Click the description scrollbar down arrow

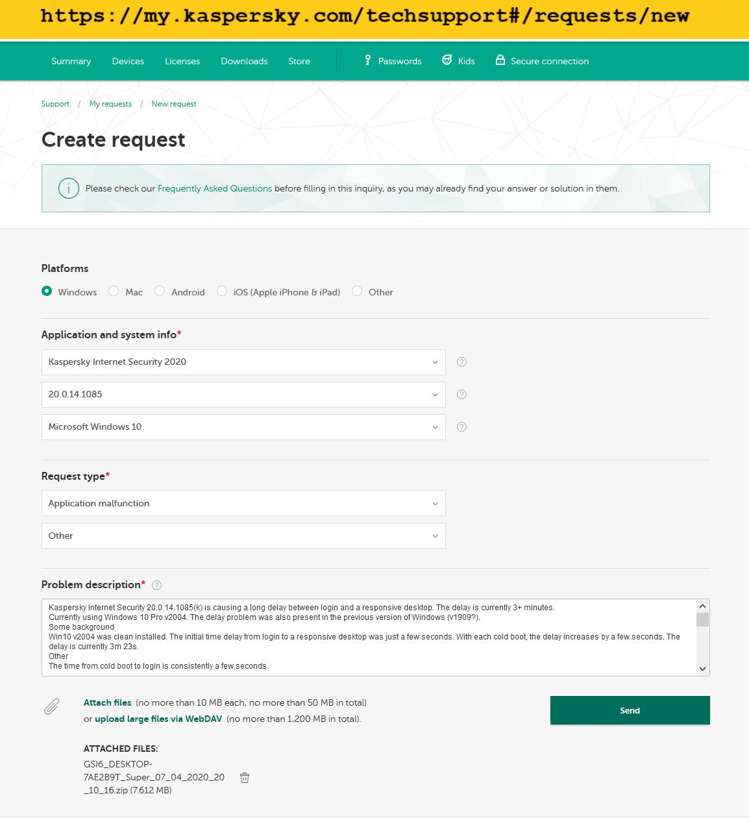702,669
